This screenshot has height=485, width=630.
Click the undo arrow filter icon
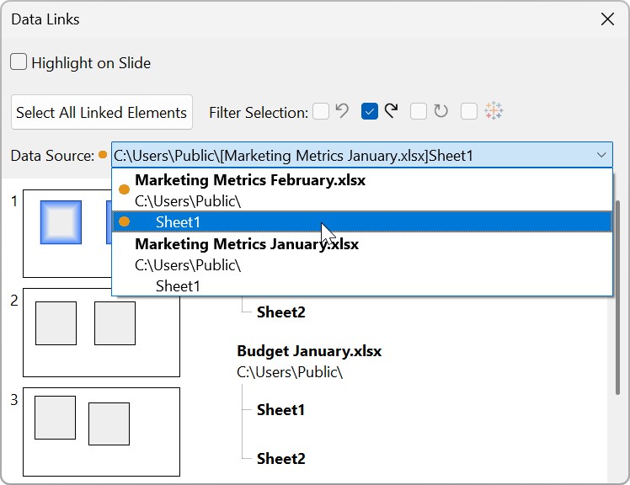coord(342,111)
